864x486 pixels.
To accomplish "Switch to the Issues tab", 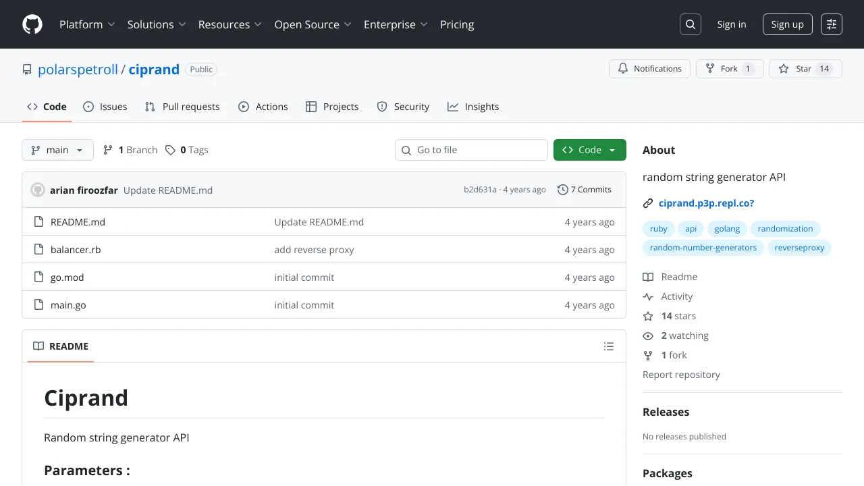I will 105,107.
